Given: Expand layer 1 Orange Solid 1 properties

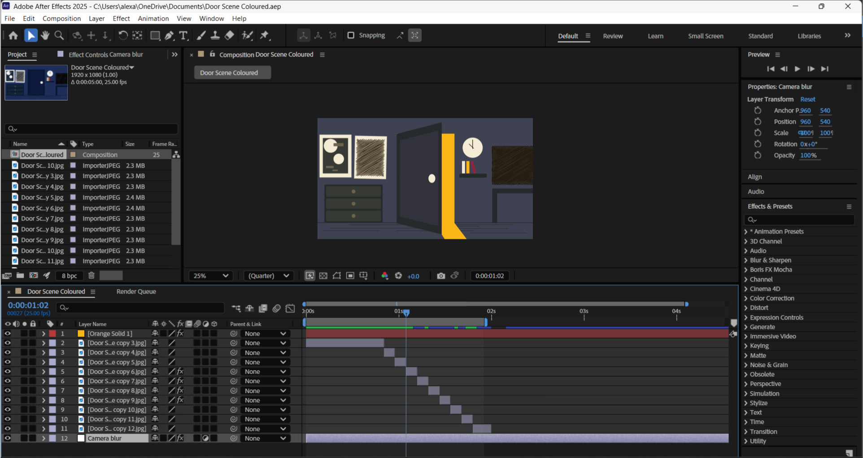Looking at the screenshot, I should [44, 333].
